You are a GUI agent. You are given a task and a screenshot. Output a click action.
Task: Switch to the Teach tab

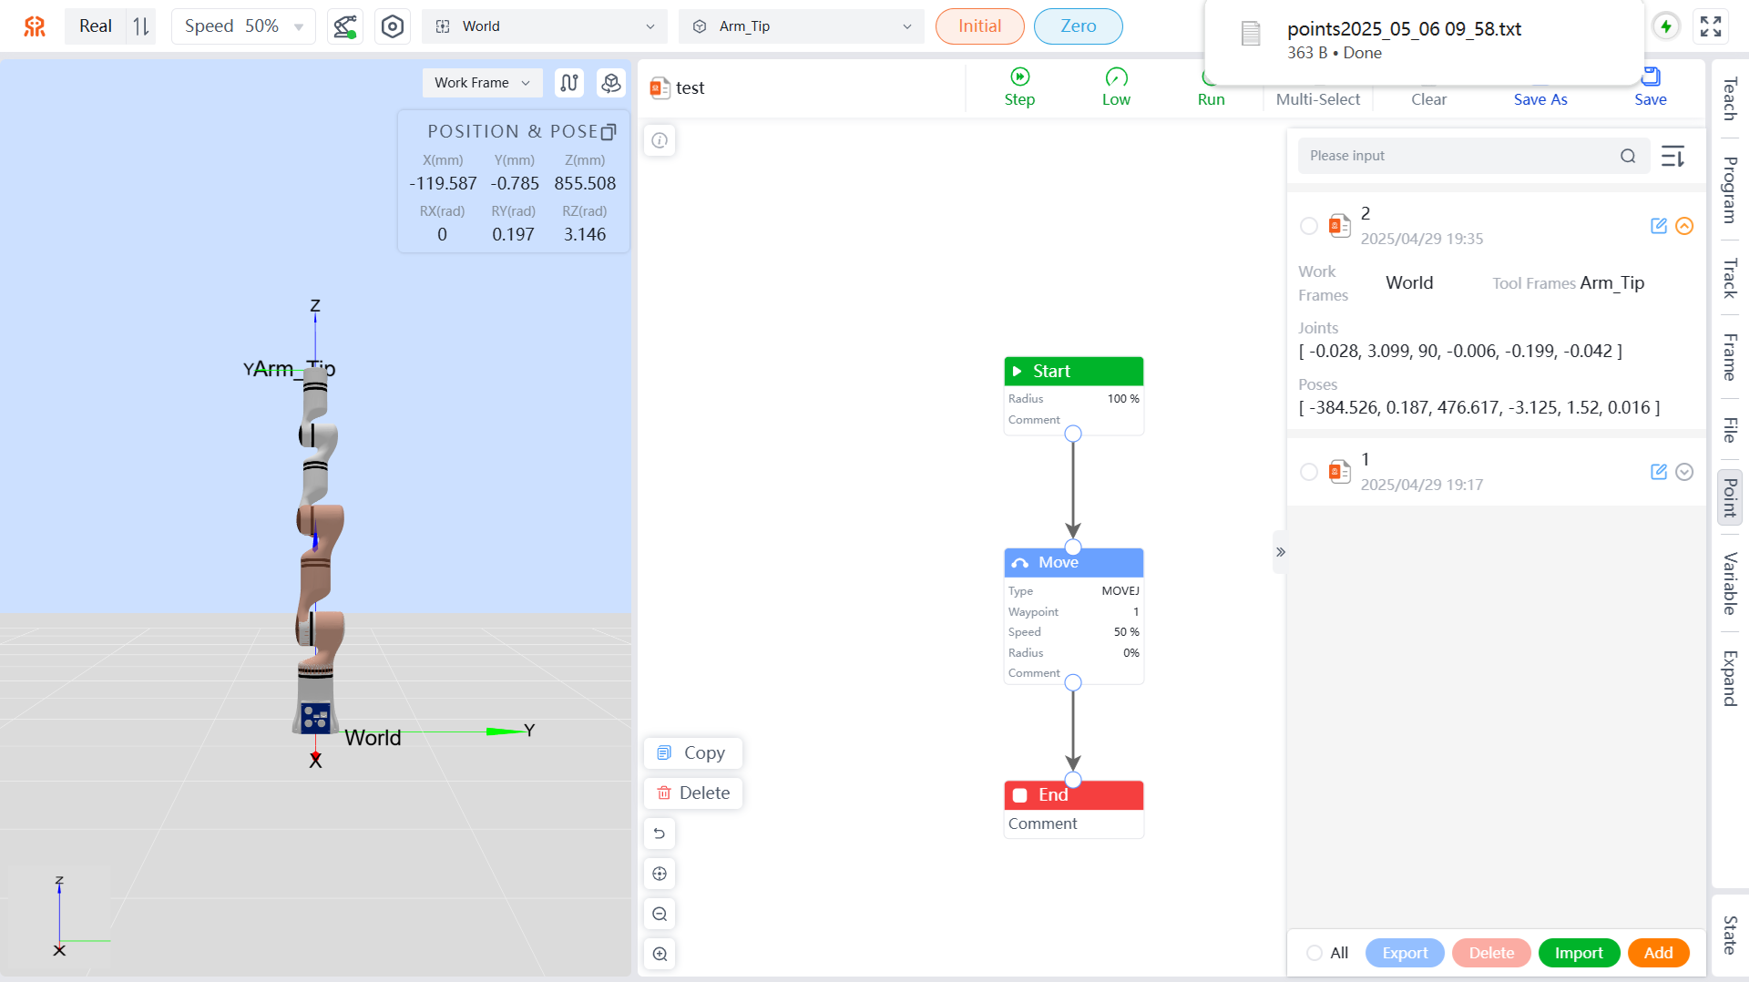coord(1729,99)
